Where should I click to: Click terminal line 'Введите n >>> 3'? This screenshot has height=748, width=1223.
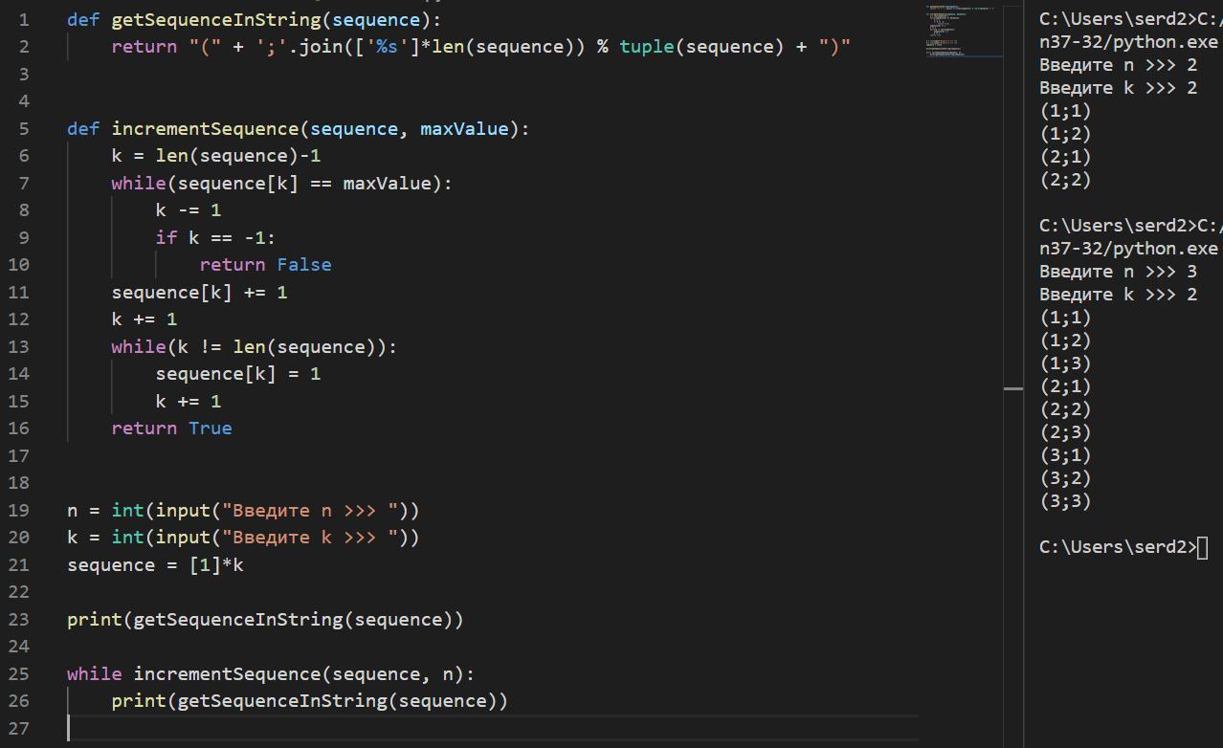pyautogui.click(x=1118, y=272)
